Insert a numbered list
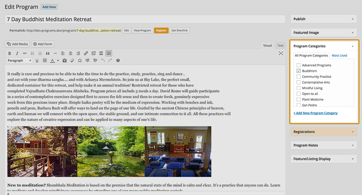The width and height of the screenshot is (362, 195). click(x=40, y=53)
